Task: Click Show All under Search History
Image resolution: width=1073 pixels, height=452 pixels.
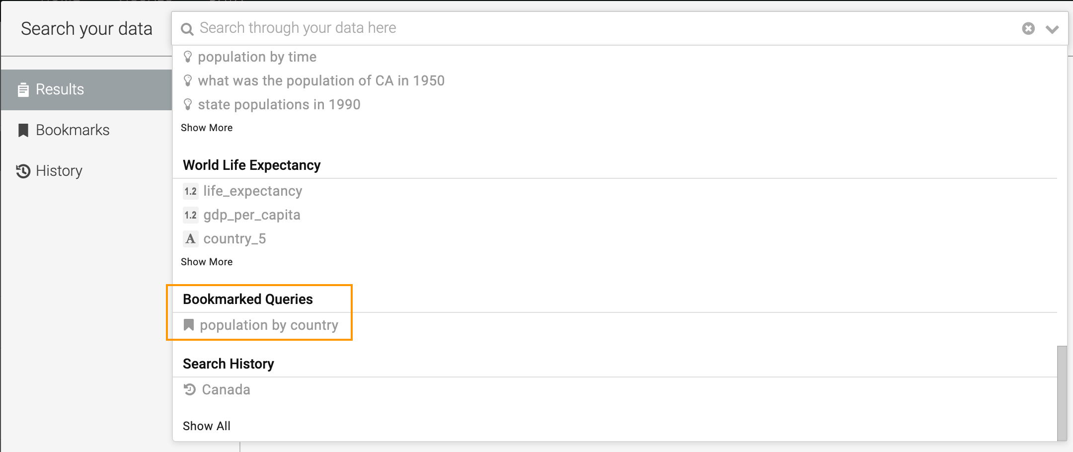Action: coord(207,426)
